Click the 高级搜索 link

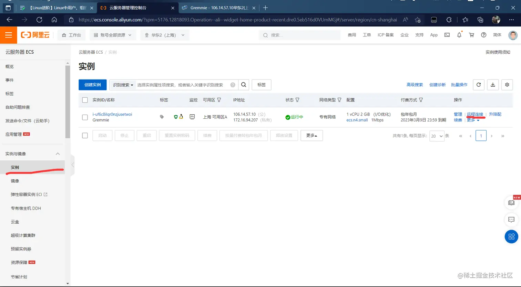click(415, 85)
